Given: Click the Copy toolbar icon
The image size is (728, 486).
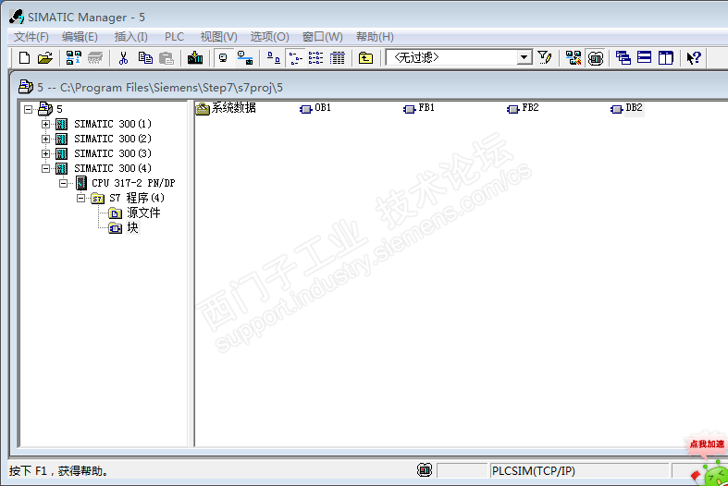Looking at the screenshot, I should click(x=145, y=58).
